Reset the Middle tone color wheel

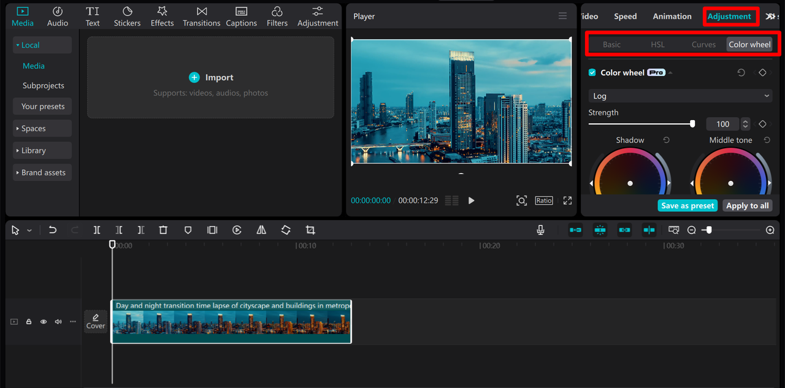click(x=767, y=140)
